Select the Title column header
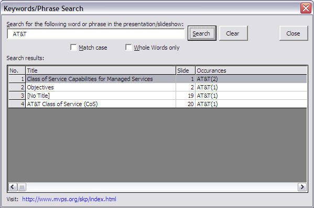This screenshot has width=314, height=208. click(101, 71)
